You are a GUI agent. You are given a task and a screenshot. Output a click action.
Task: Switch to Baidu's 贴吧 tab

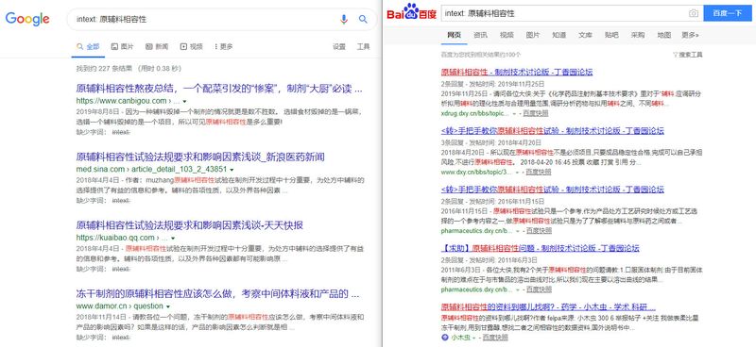(611, 35)
